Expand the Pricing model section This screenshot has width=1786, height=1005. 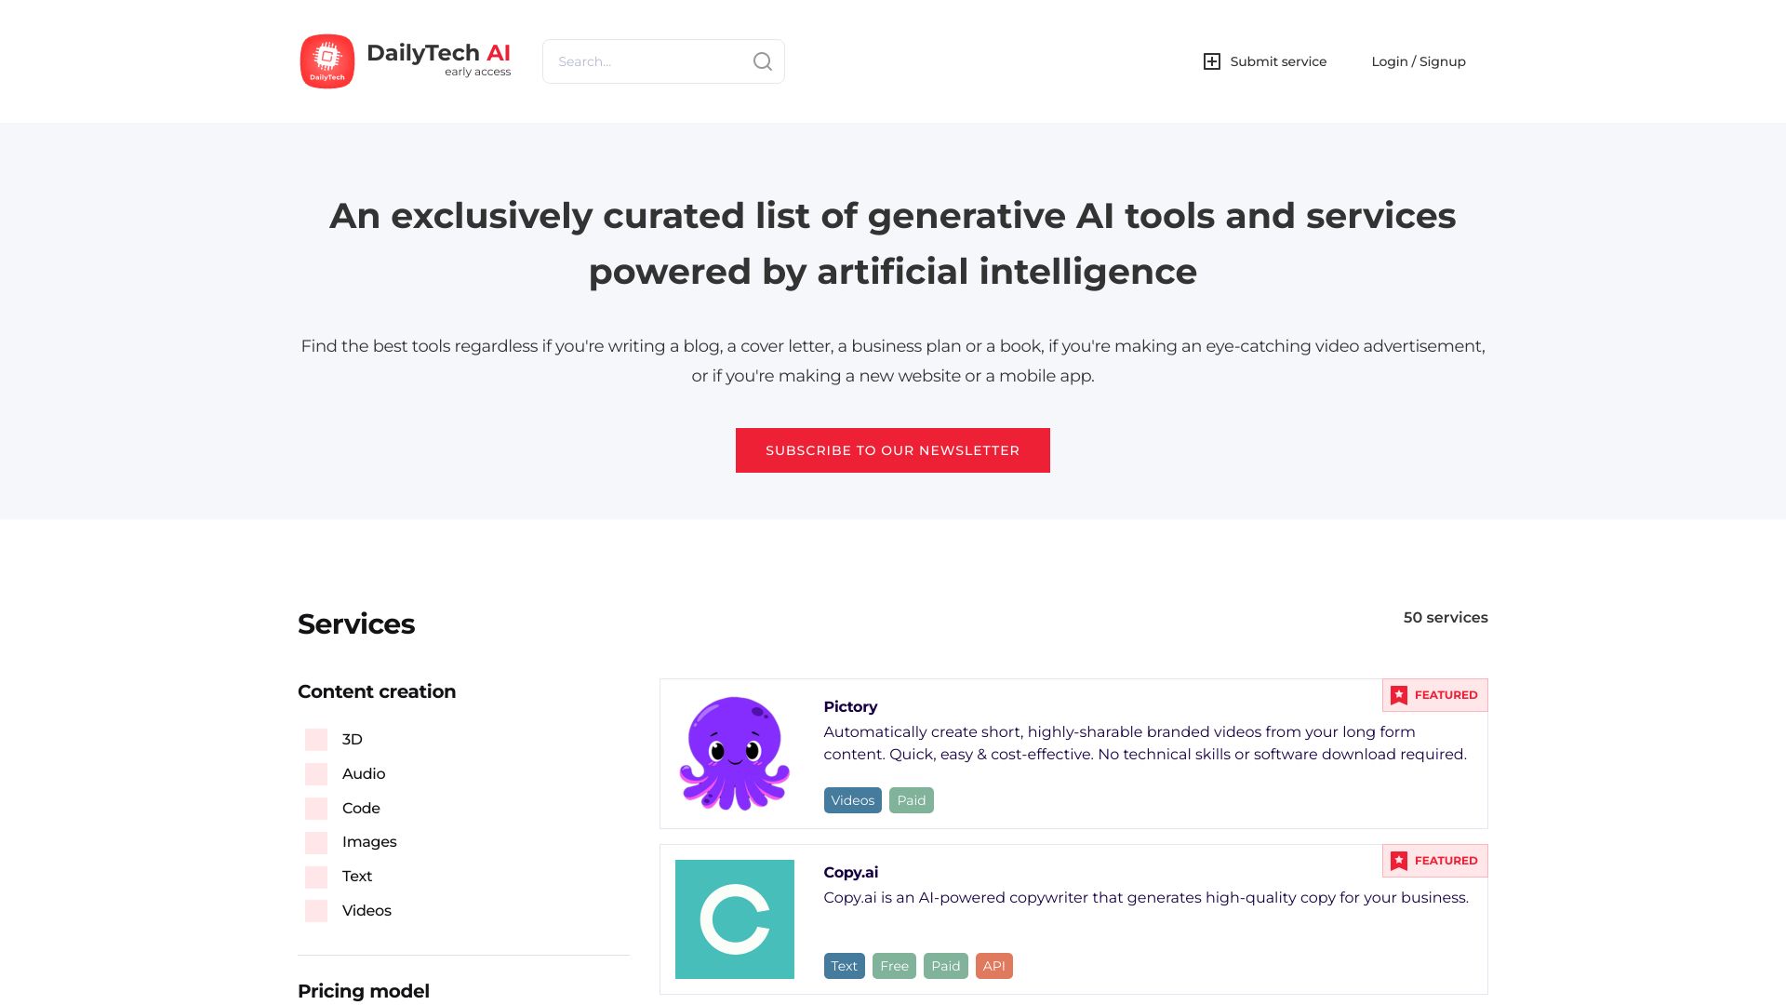pyautogui.click(x=363, y=991)
